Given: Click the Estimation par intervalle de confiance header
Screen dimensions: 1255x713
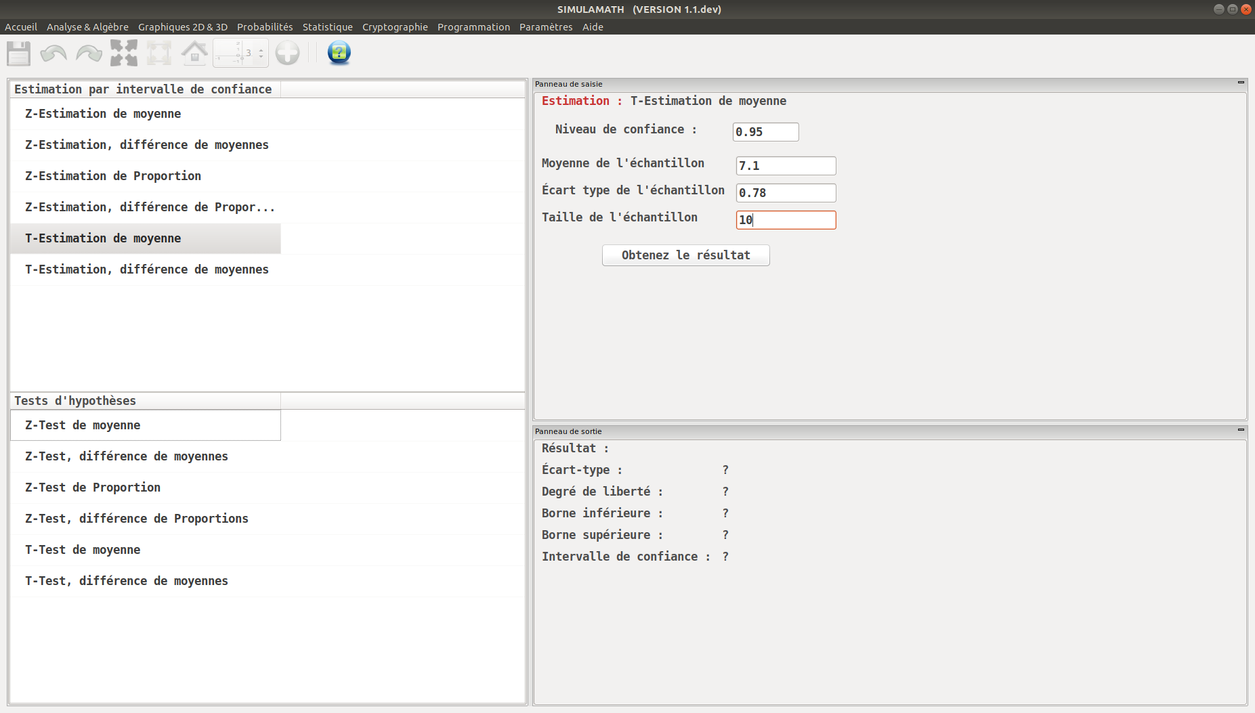Looking at the screenshot, I should coord(145,89).
